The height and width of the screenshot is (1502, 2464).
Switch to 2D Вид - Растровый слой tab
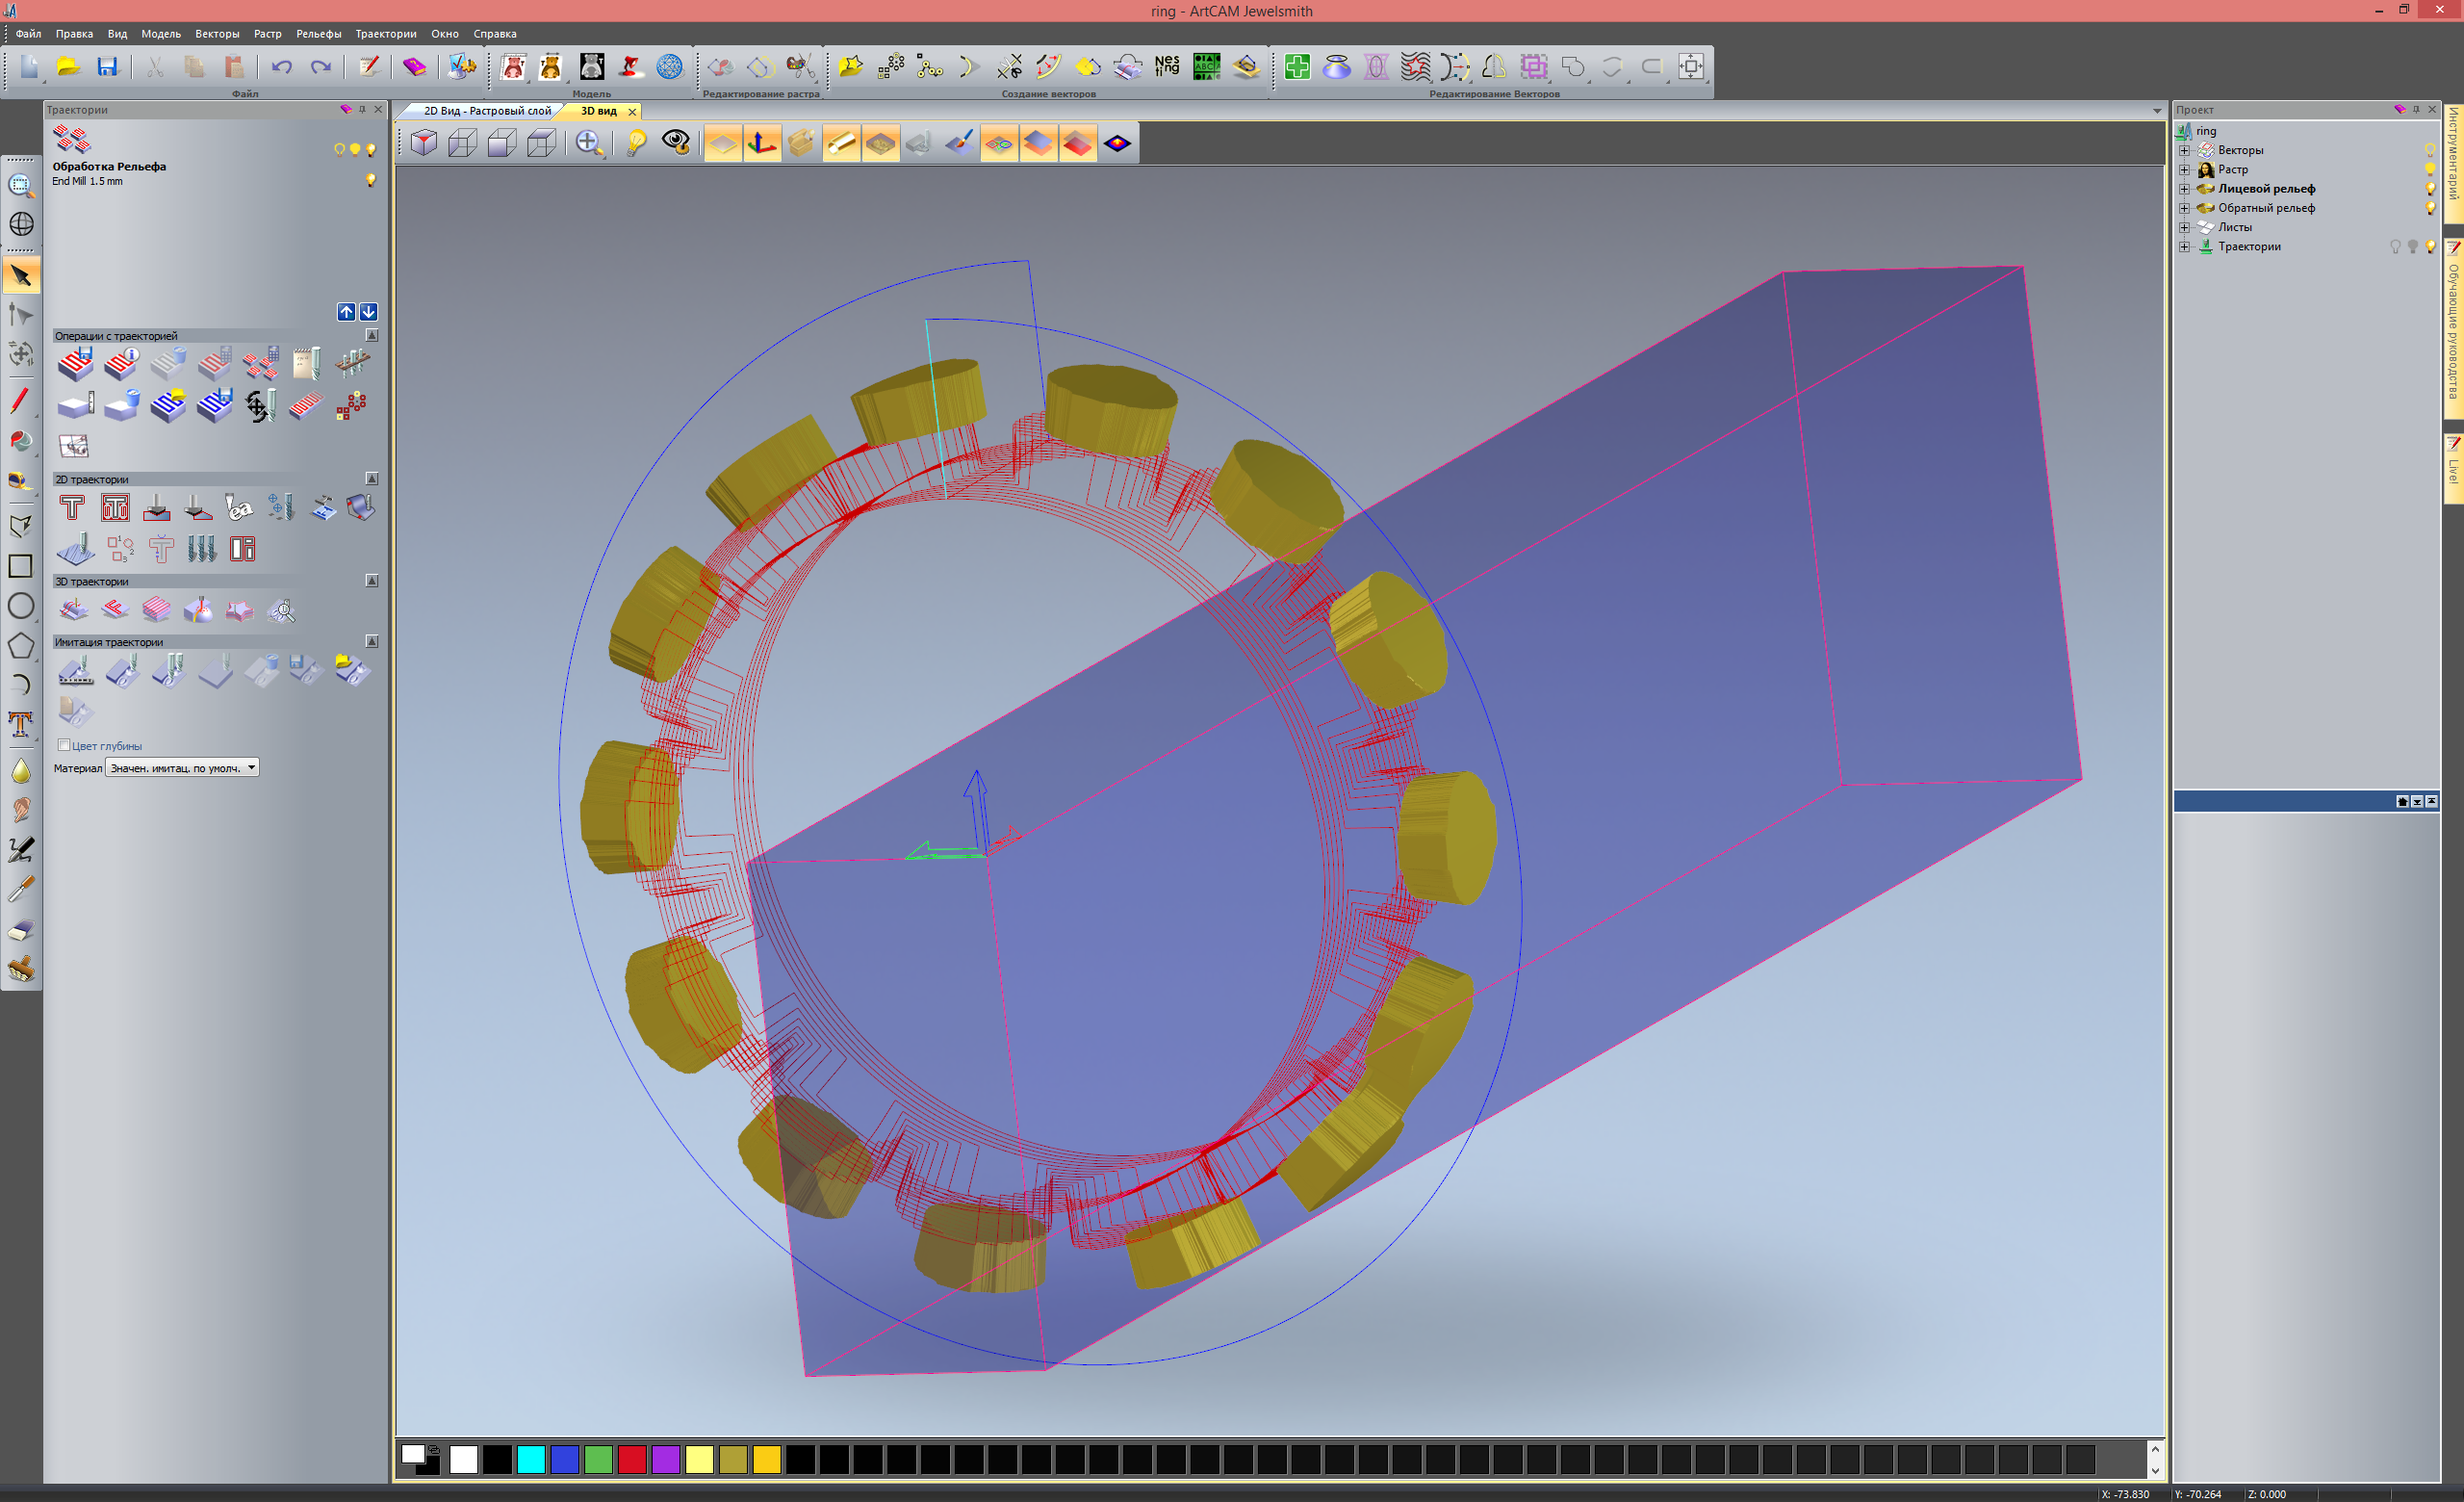point(486,111)
